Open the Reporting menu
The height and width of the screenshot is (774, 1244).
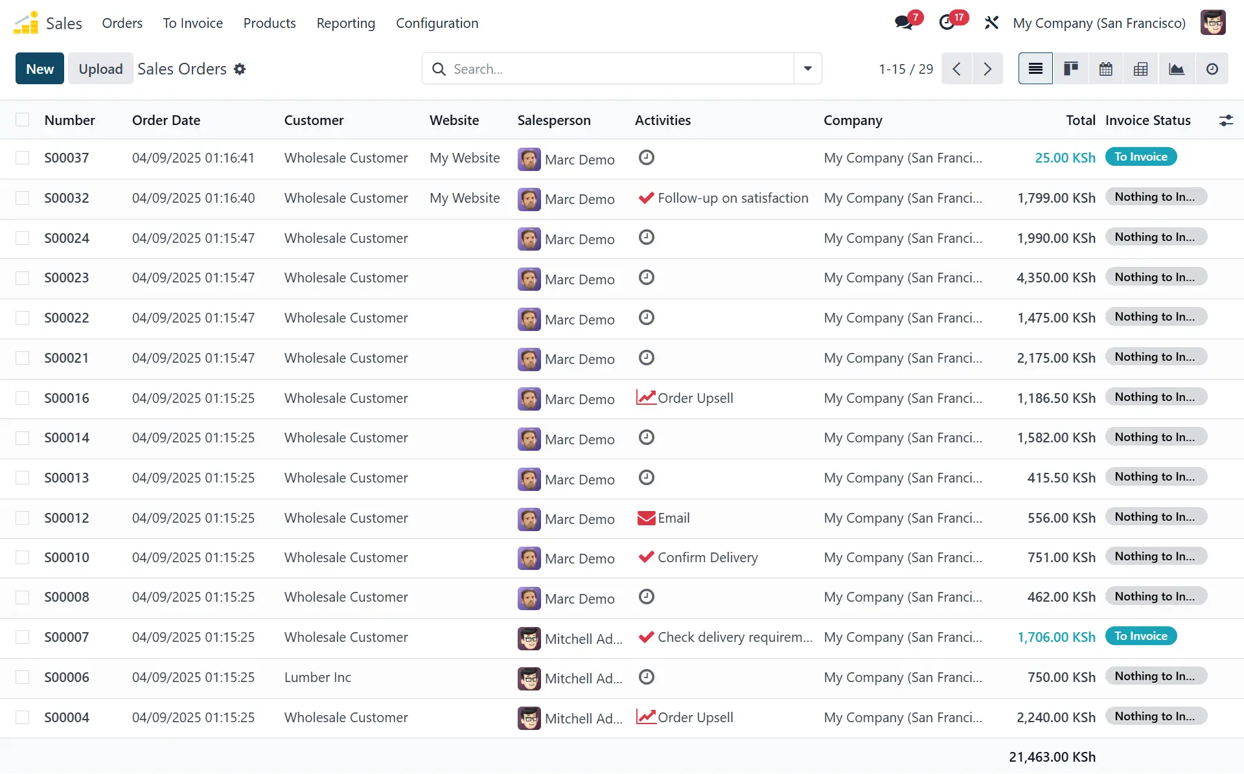coord(345,23)
